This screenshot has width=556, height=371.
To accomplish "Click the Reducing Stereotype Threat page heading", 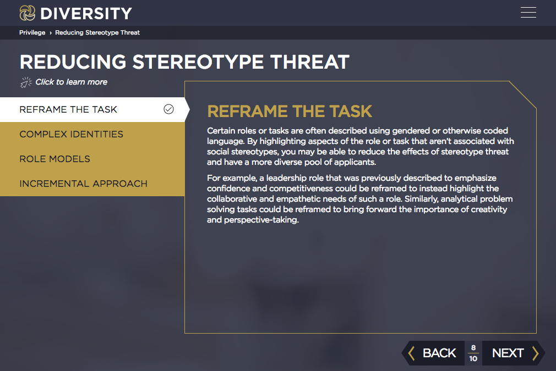I will [184, 62].
